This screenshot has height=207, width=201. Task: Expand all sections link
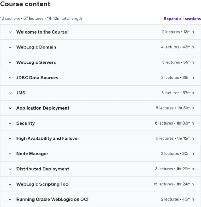coord(182,19)
